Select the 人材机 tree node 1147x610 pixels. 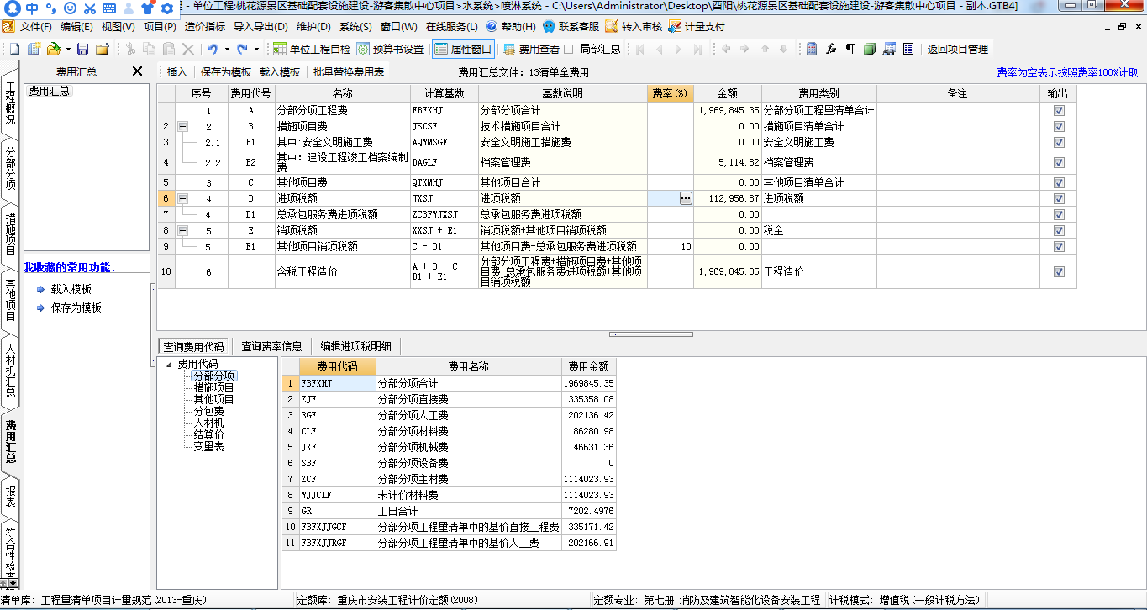[209, 423]
